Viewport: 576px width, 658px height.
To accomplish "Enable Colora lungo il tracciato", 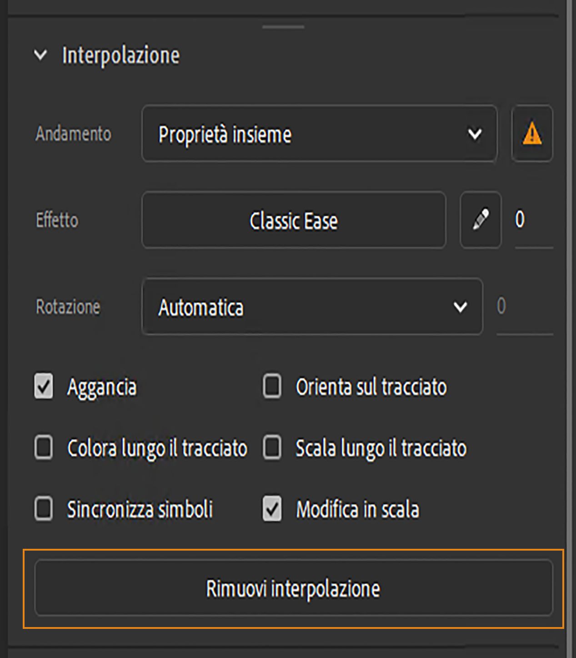I will pyautogui.click(x=43, y=448).
